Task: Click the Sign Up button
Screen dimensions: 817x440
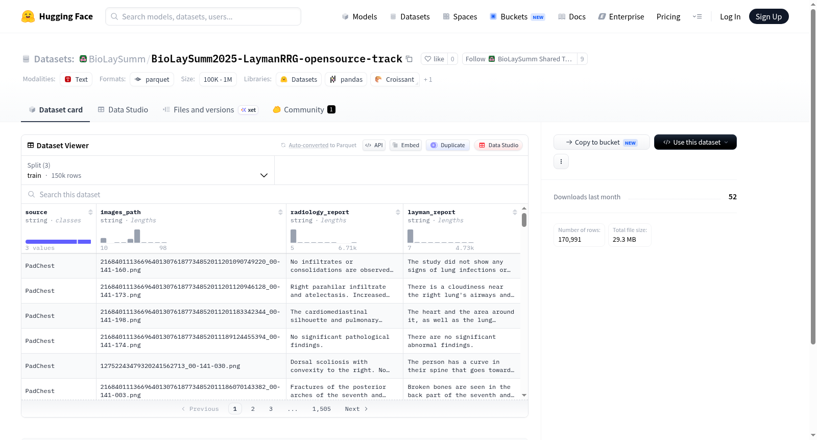Action: (x=768, y=16)
